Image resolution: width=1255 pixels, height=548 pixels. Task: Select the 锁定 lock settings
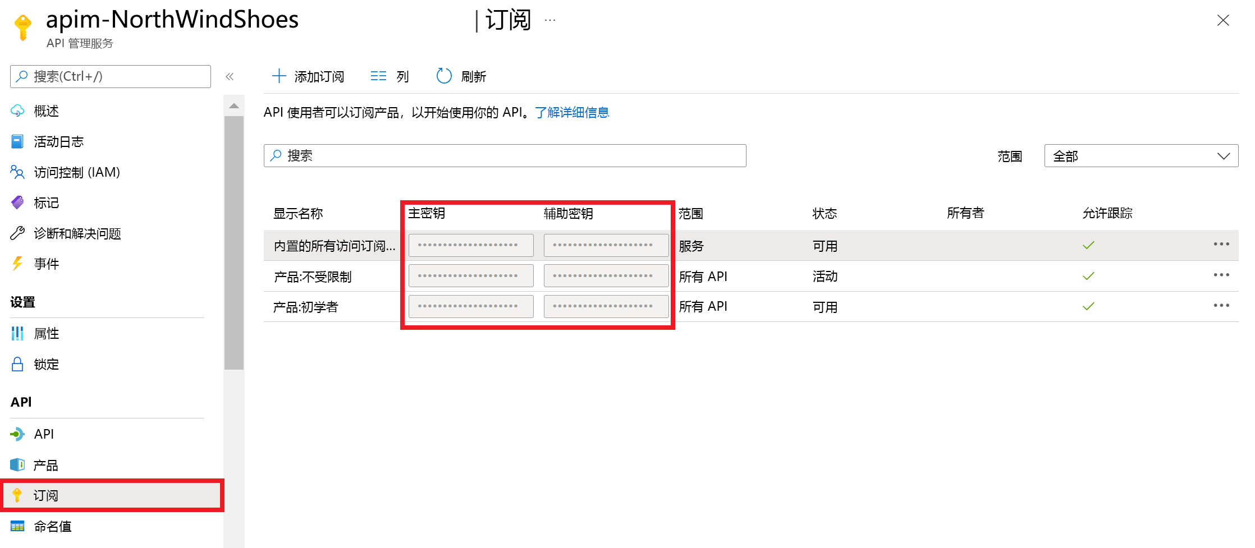pyautogui.click(x=46, y=363)
